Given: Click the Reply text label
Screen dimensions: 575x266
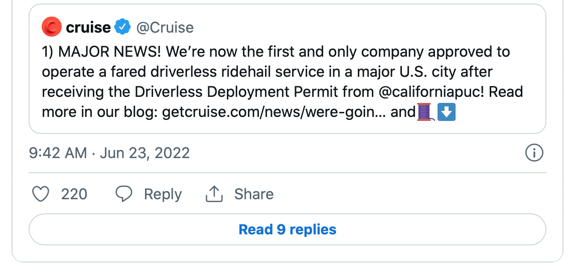Looking at the screenshot, I should [163, 194].
